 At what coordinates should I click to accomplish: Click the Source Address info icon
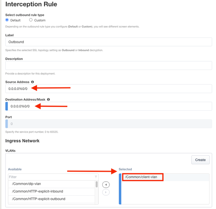tap(32, 82)
